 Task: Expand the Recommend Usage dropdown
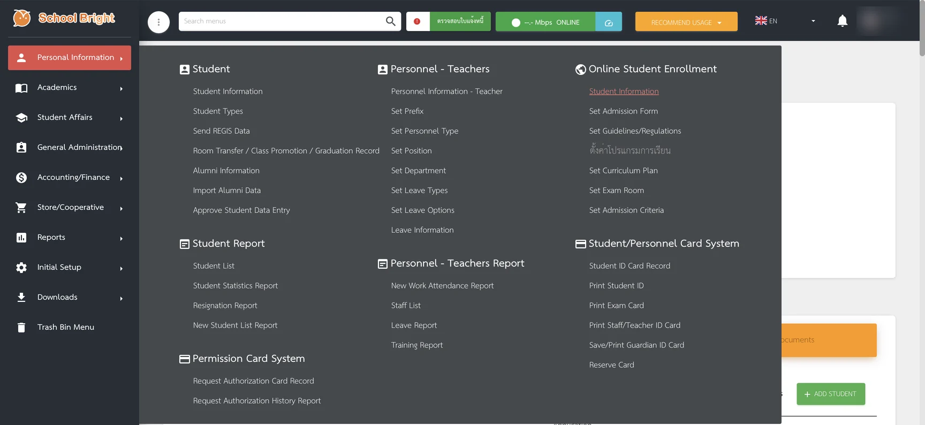pos(686,22)
